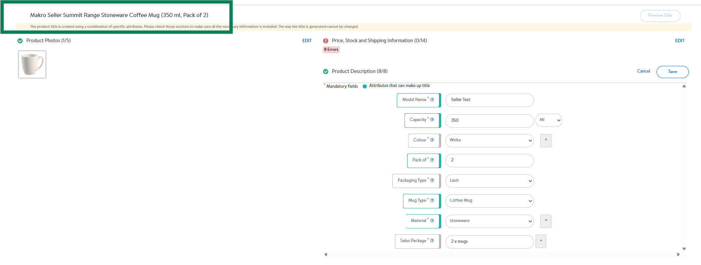Viewport: 701px width, 265px height.
Task: Add another colour with plus button
Action: [x=546, y=140]
